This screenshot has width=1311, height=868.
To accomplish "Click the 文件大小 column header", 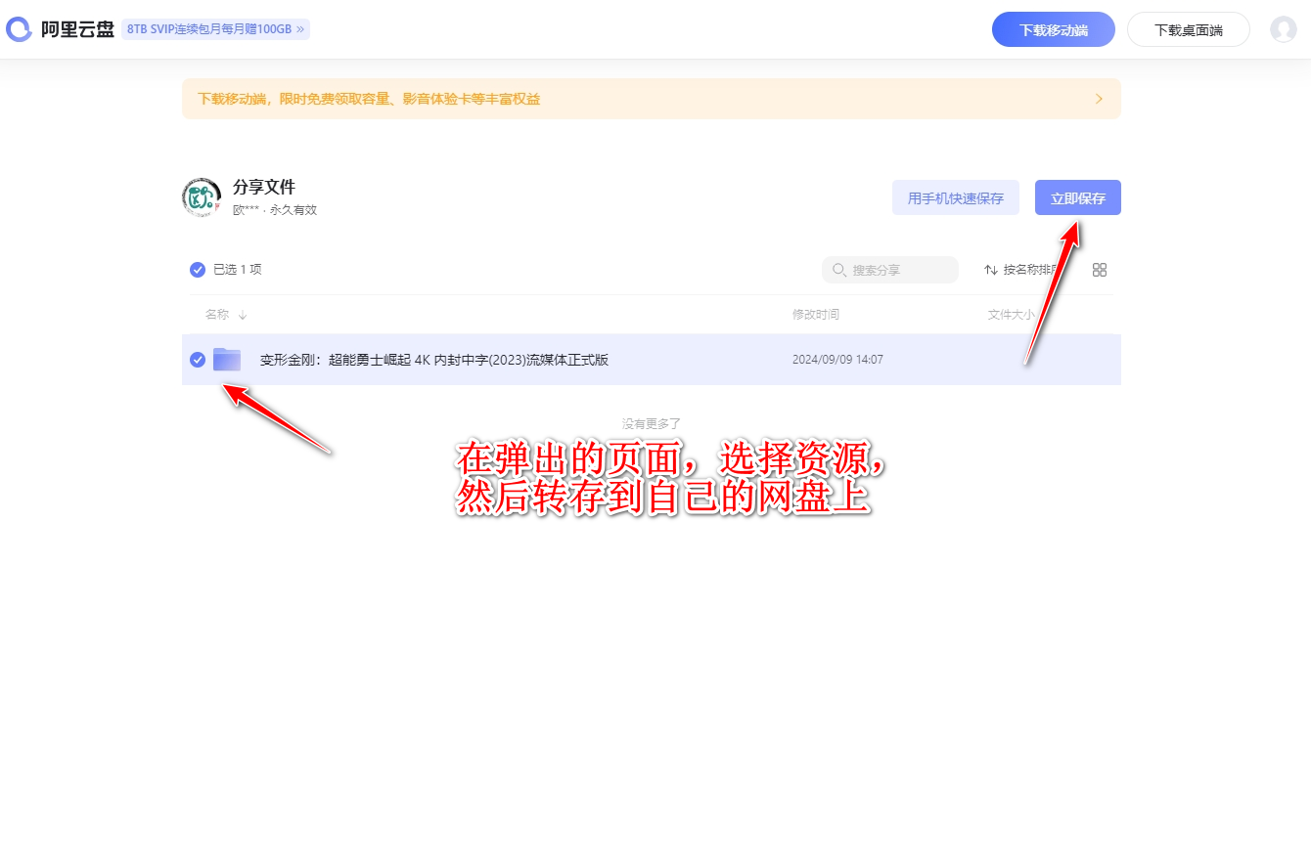I will 1010,315.
